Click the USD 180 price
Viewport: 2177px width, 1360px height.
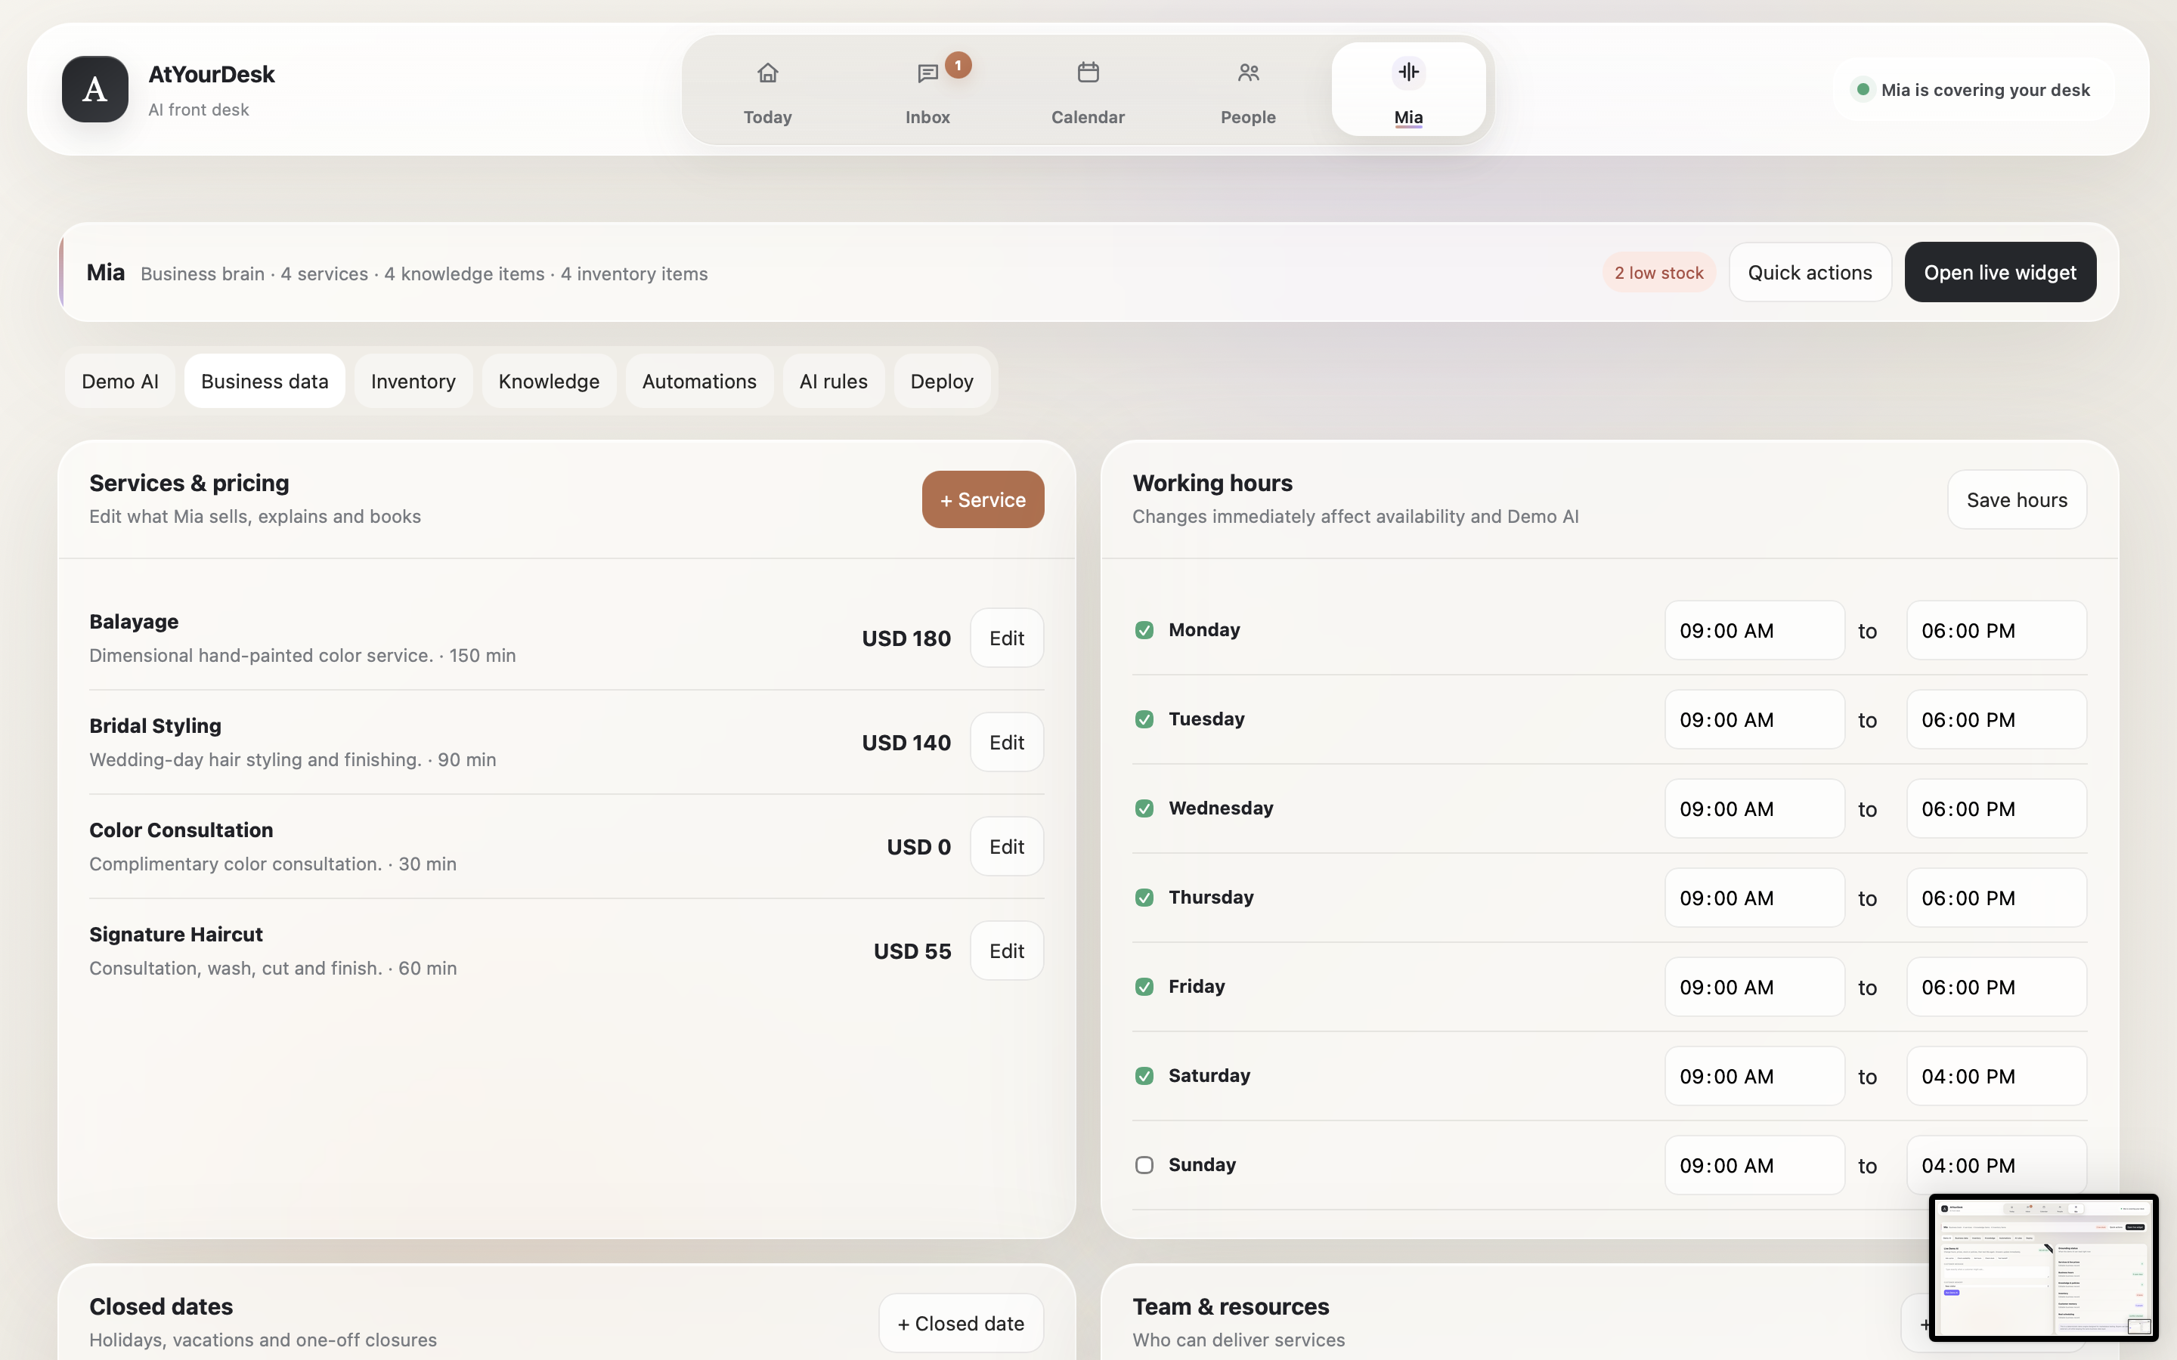[x=906, y=638]
